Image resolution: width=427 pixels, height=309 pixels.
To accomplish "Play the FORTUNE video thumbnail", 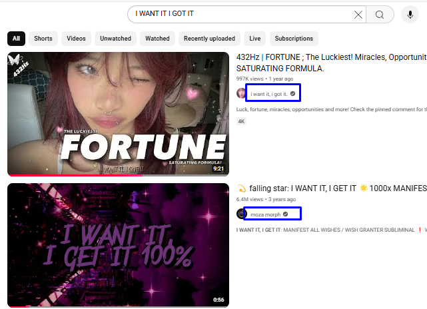I will click(118, 114).
